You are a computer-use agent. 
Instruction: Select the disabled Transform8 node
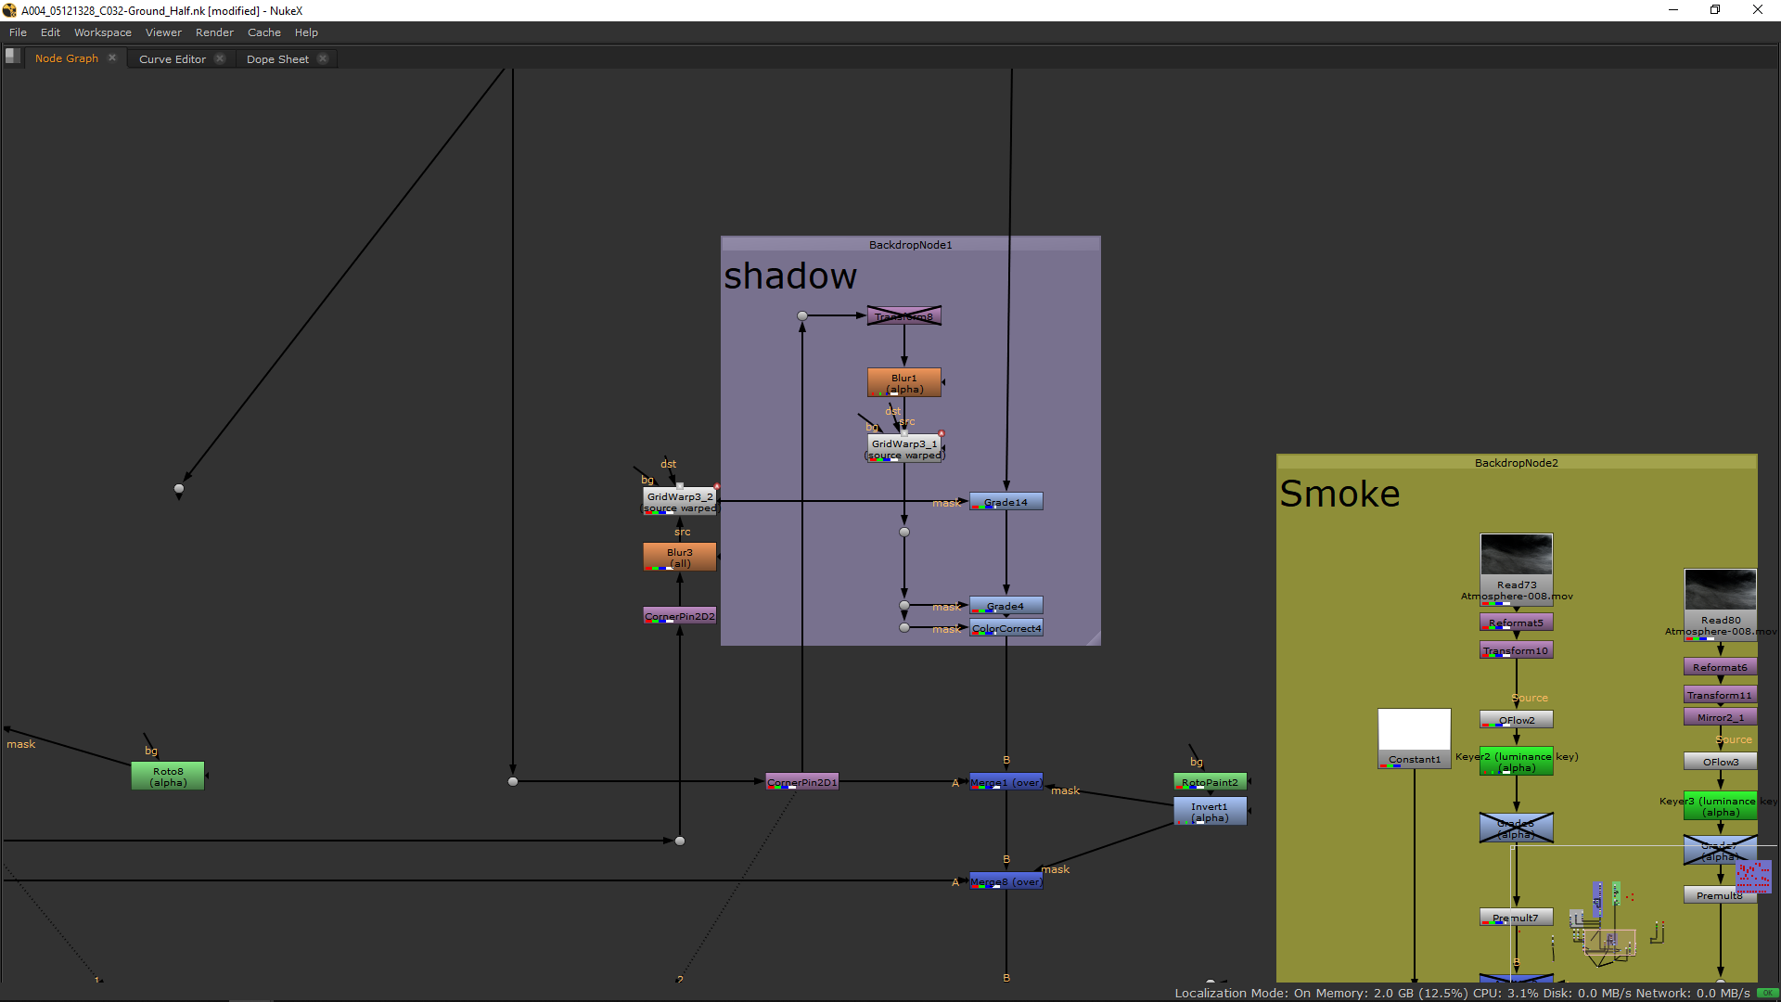click(903, 316)
